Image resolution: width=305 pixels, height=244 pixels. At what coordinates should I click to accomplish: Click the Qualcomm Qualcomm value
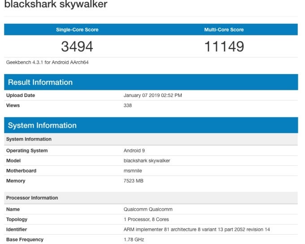pyautogui.click(x=148, y=209)
